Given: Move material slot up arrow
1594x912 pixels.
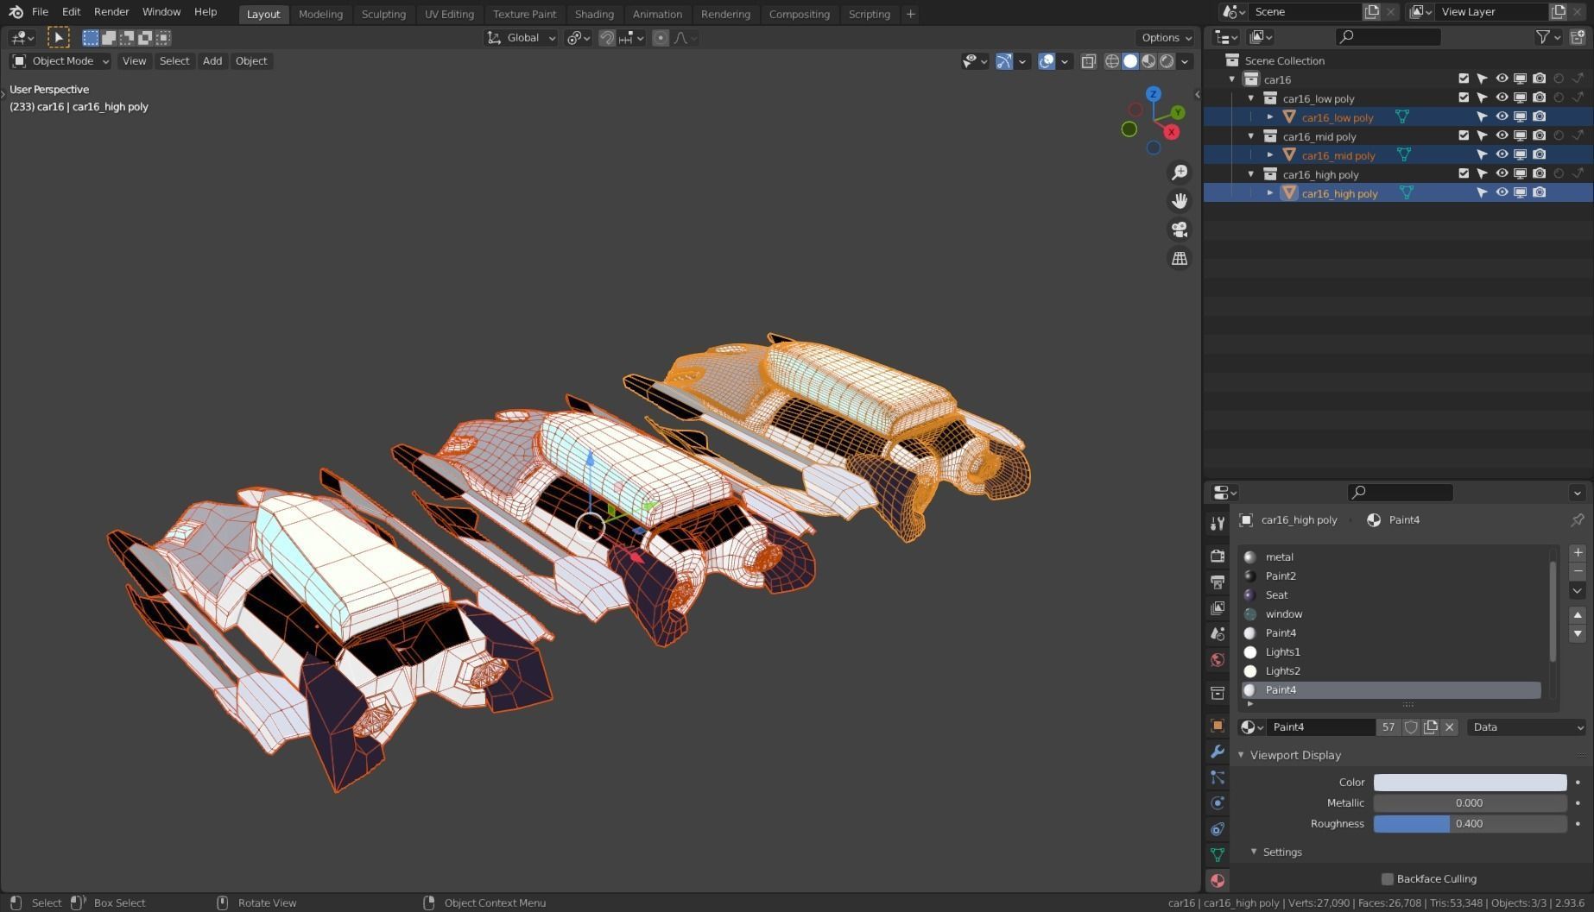Looking at the screenshot, I should pyautogui.click(x=1578, y=615).
